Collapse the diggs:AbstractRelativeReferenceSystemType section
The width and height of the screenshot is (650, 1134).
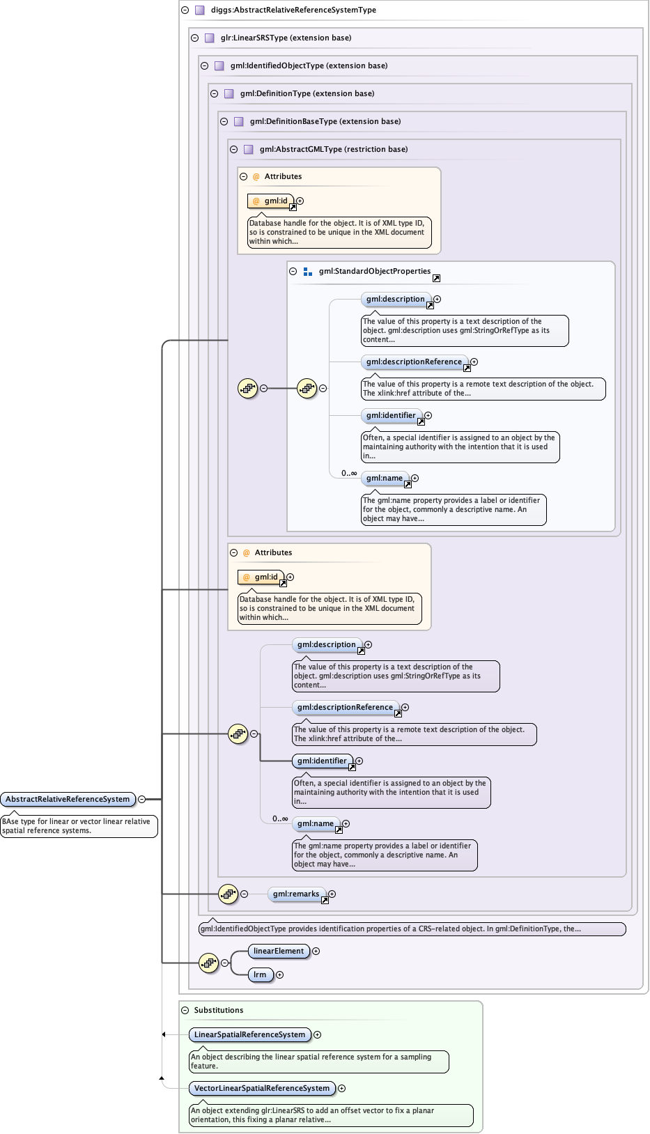tap(185, 10)
